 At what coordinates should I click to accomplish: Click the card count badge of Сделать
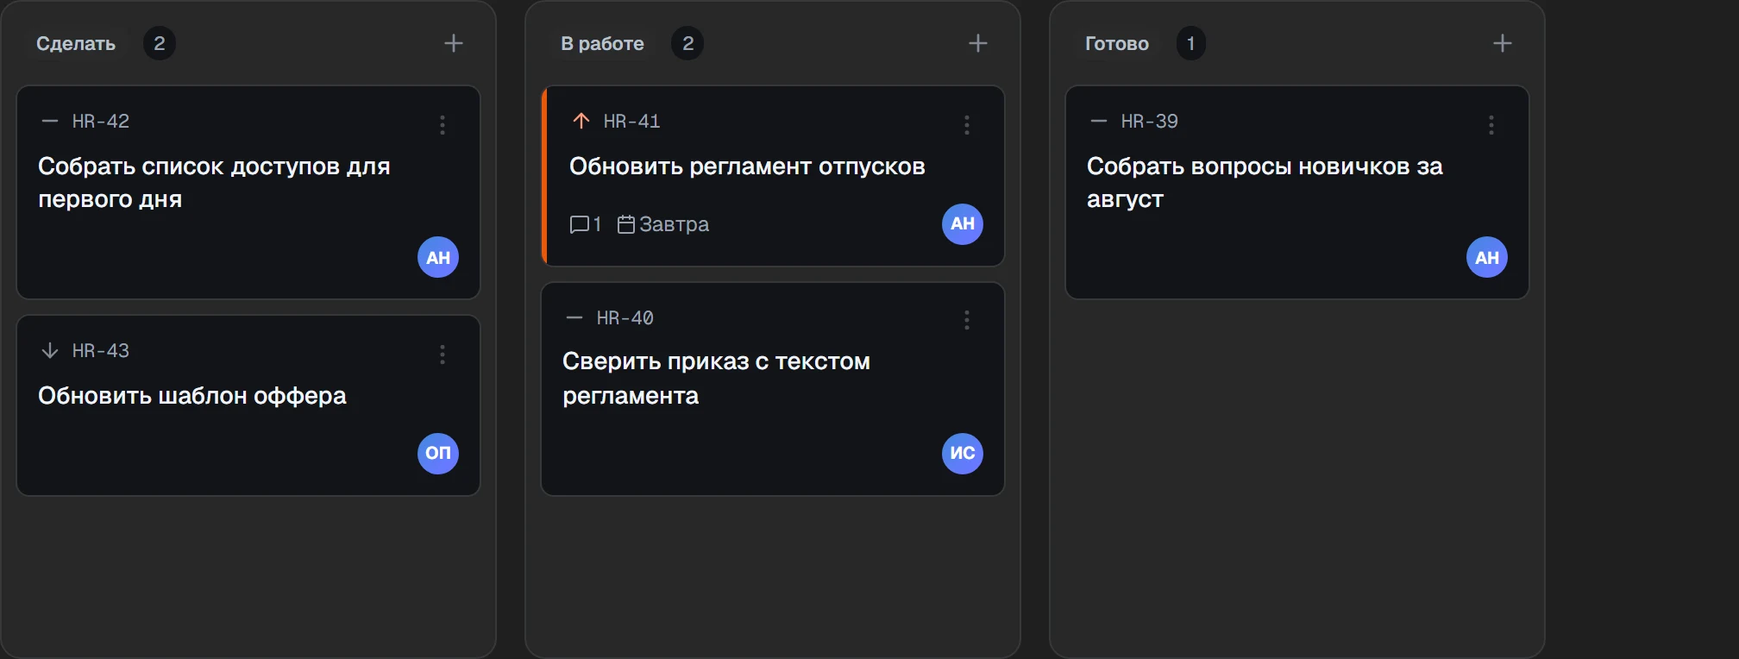160,43
